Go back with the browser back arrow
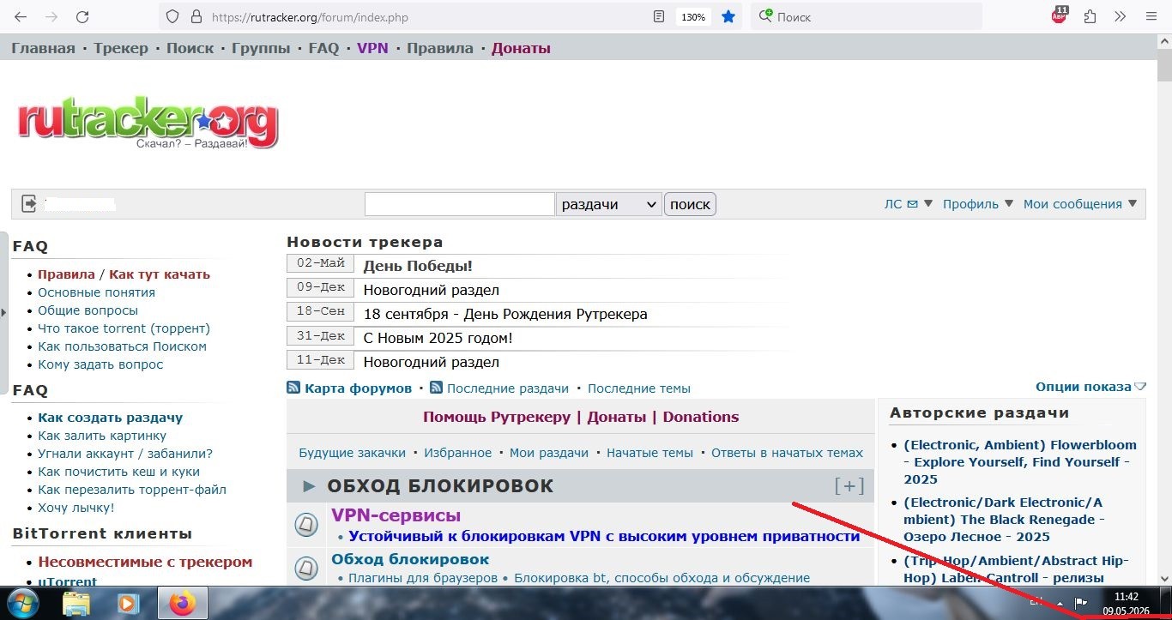The height and width of the screenshot is (620, 1172). [21, 16]
